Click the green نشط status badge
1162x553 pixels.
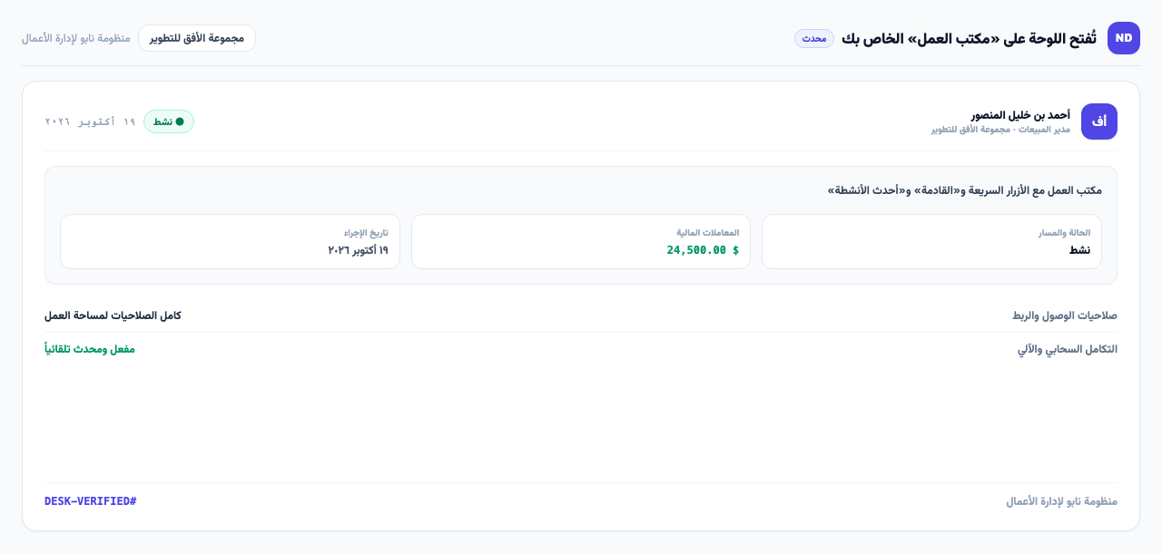pos(169,121)
